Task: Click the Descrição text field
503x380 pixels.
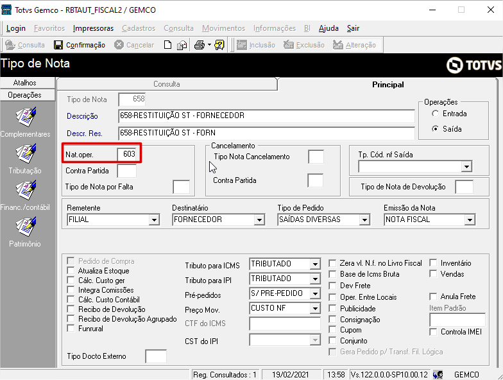Action: pos(266,116)
